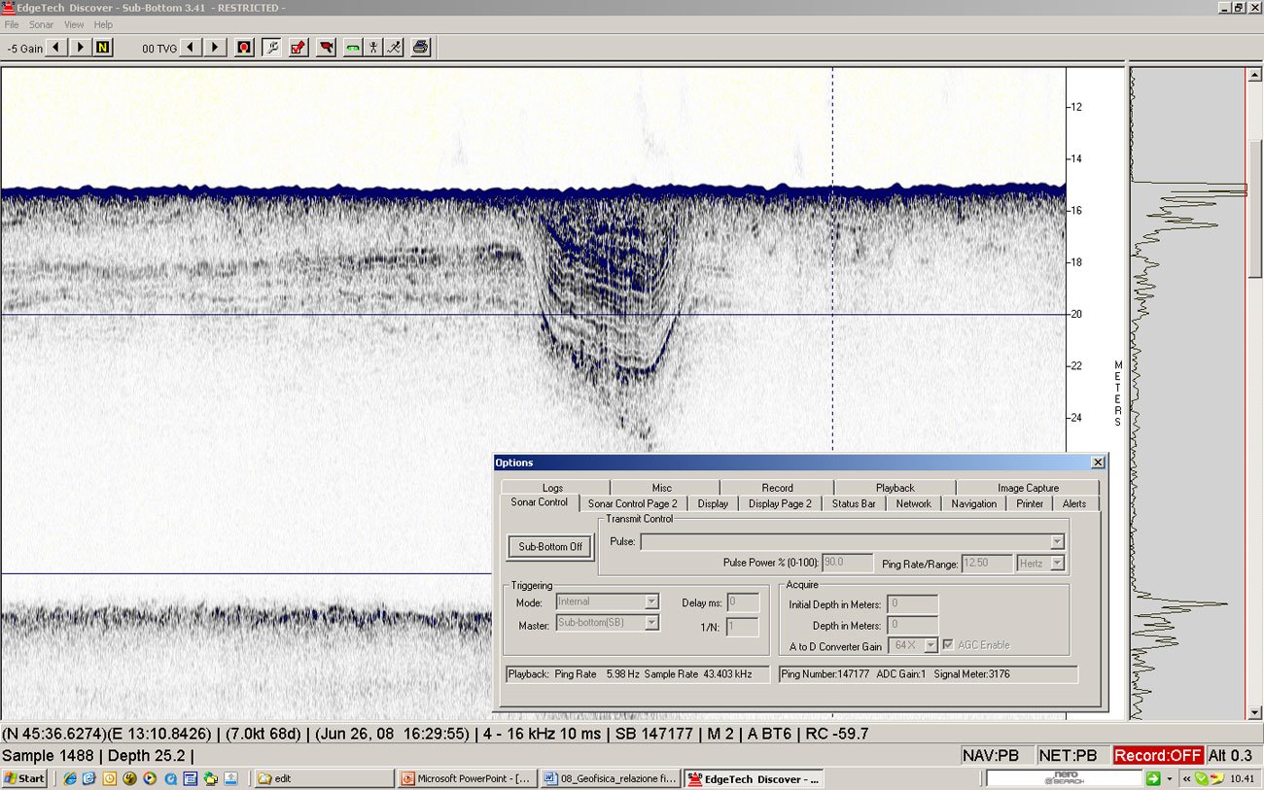Open the A to D Converter Gain dropdown
Screen dimensions: 1264x790
tap(930, 645)
